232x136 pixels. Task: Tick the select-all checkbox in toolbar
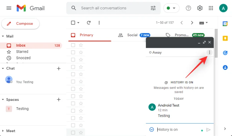tap(73, 23)
